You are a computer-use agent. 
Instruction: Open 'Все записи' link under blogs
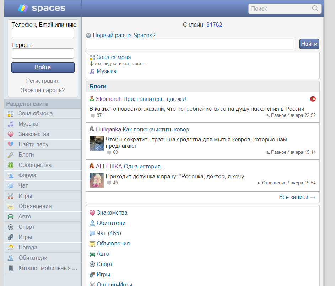coord(297,197)
